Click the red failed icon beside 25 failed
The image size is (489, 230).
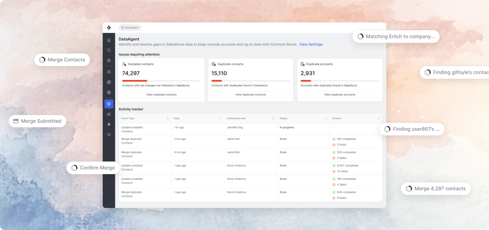click(334, 171)
